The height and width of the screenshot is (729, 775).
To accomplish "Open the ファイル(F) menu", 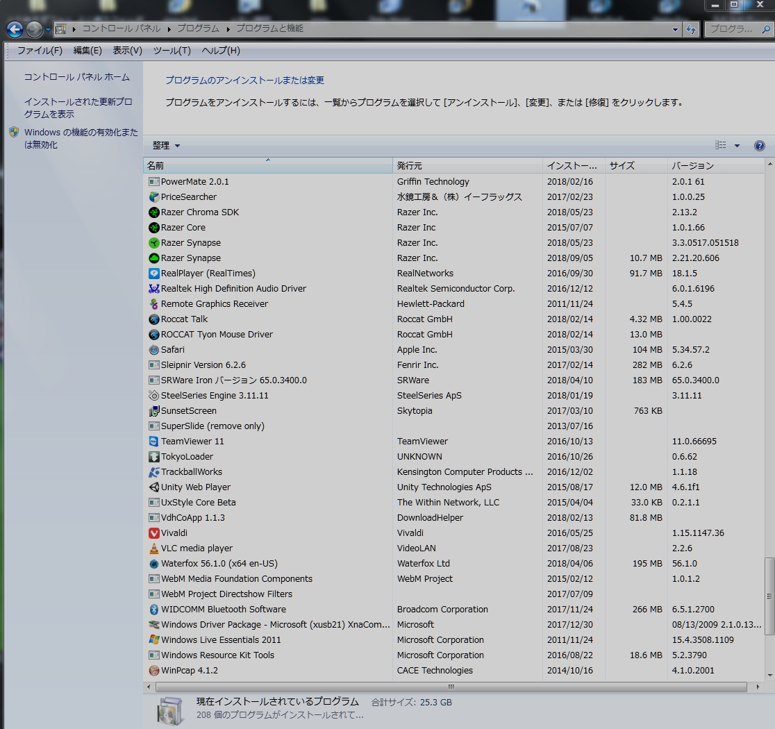I will (40, 51).
